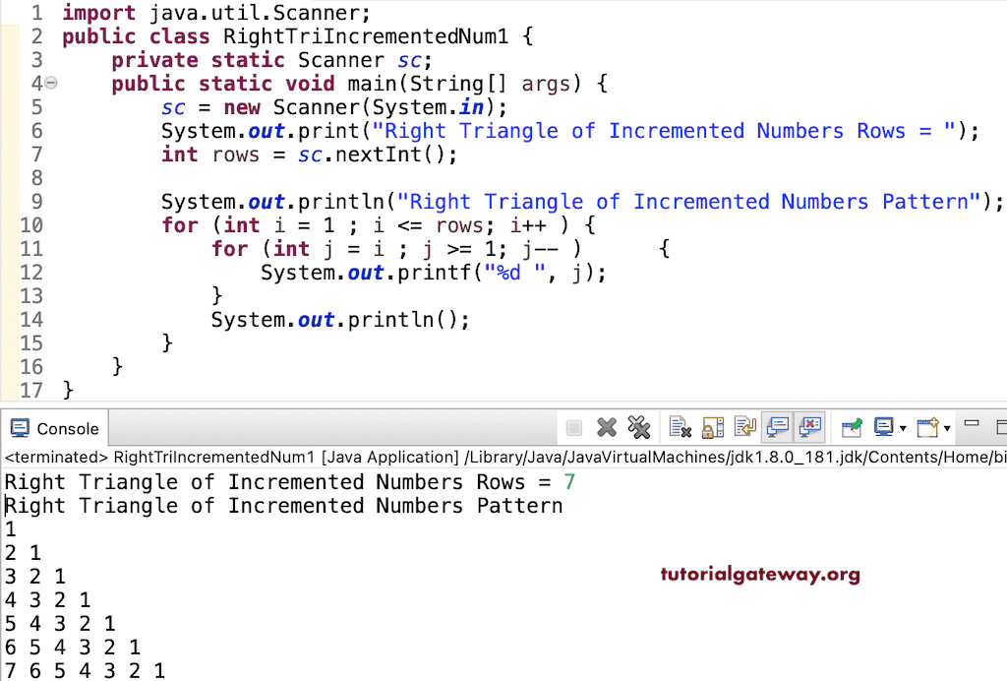The image size is (1007, 681).
Task: Click Remove All Terminated Launches icon
Action: pos(639,427)
